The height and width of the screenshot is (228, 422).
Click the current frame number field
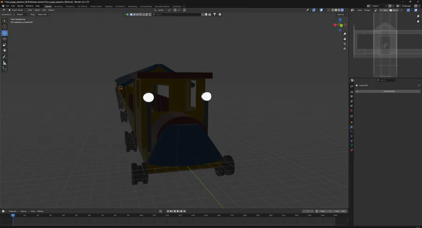308,211
